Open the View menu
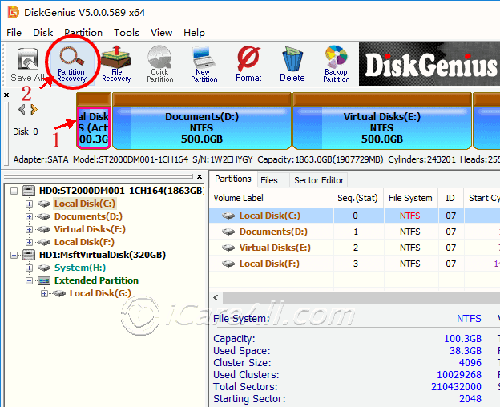Image resolution: width=500 pixels, height=407 pixels. (161, 33)
